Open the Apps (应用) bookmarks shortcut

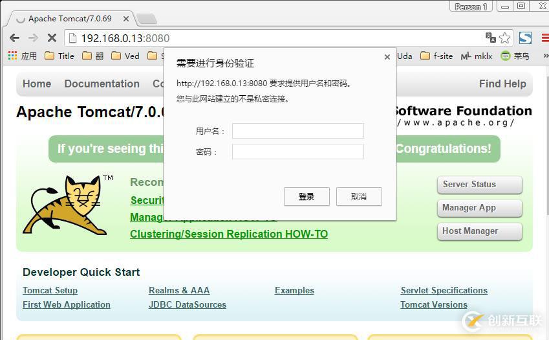click(x=23, y=56)
